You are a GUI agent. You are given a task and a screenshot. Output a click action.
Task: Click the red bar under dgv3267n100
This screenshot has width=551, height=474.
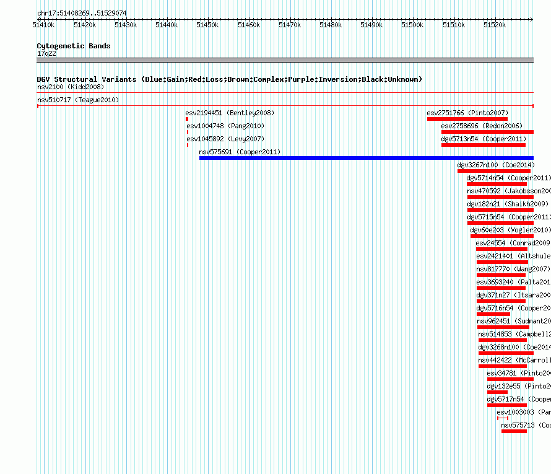[x=493, y=171]
